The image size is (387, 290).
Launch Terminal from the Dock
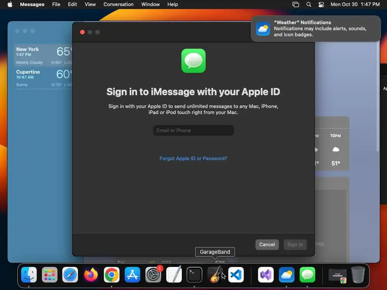point(194,275)
